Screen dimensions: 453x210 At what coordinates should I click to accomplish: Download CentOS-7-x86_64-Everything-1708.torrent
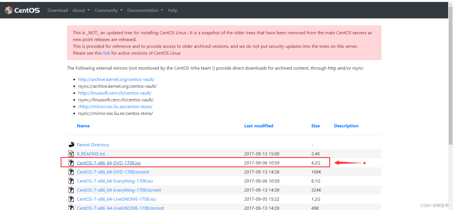point(119,190)
